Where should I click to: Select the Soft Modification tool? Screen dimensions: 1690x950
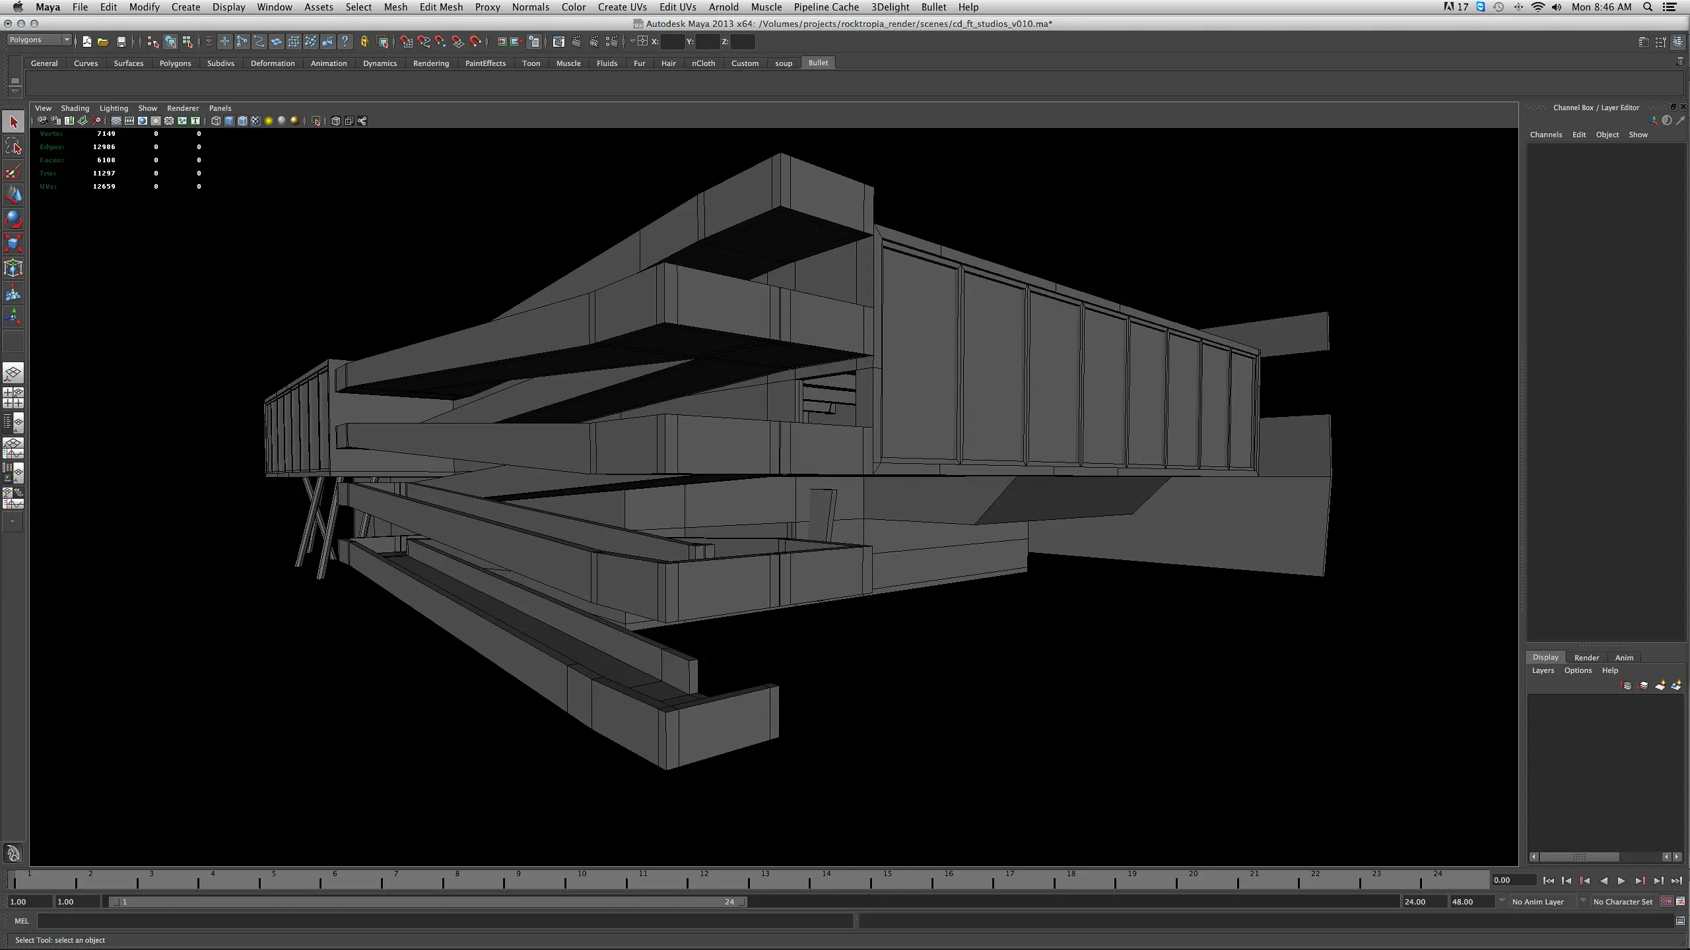click(x=13, y=293)
